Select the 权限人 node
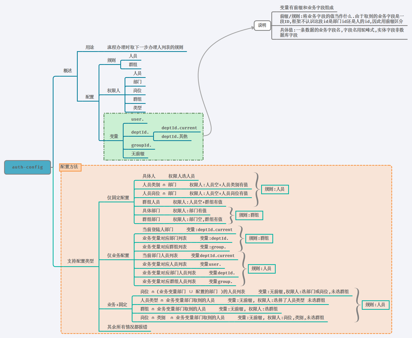 pos(114,91)
